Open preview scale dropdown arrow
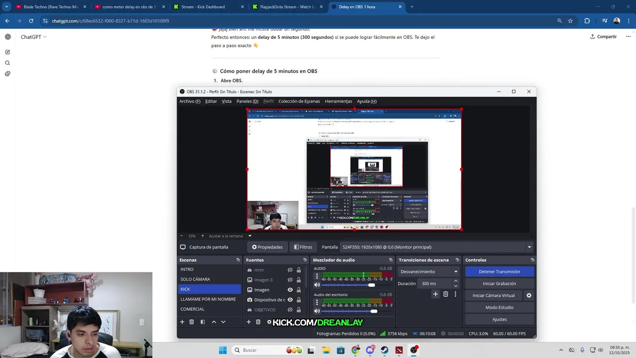The height and width of the screenshot is (358, 636). 250,236
